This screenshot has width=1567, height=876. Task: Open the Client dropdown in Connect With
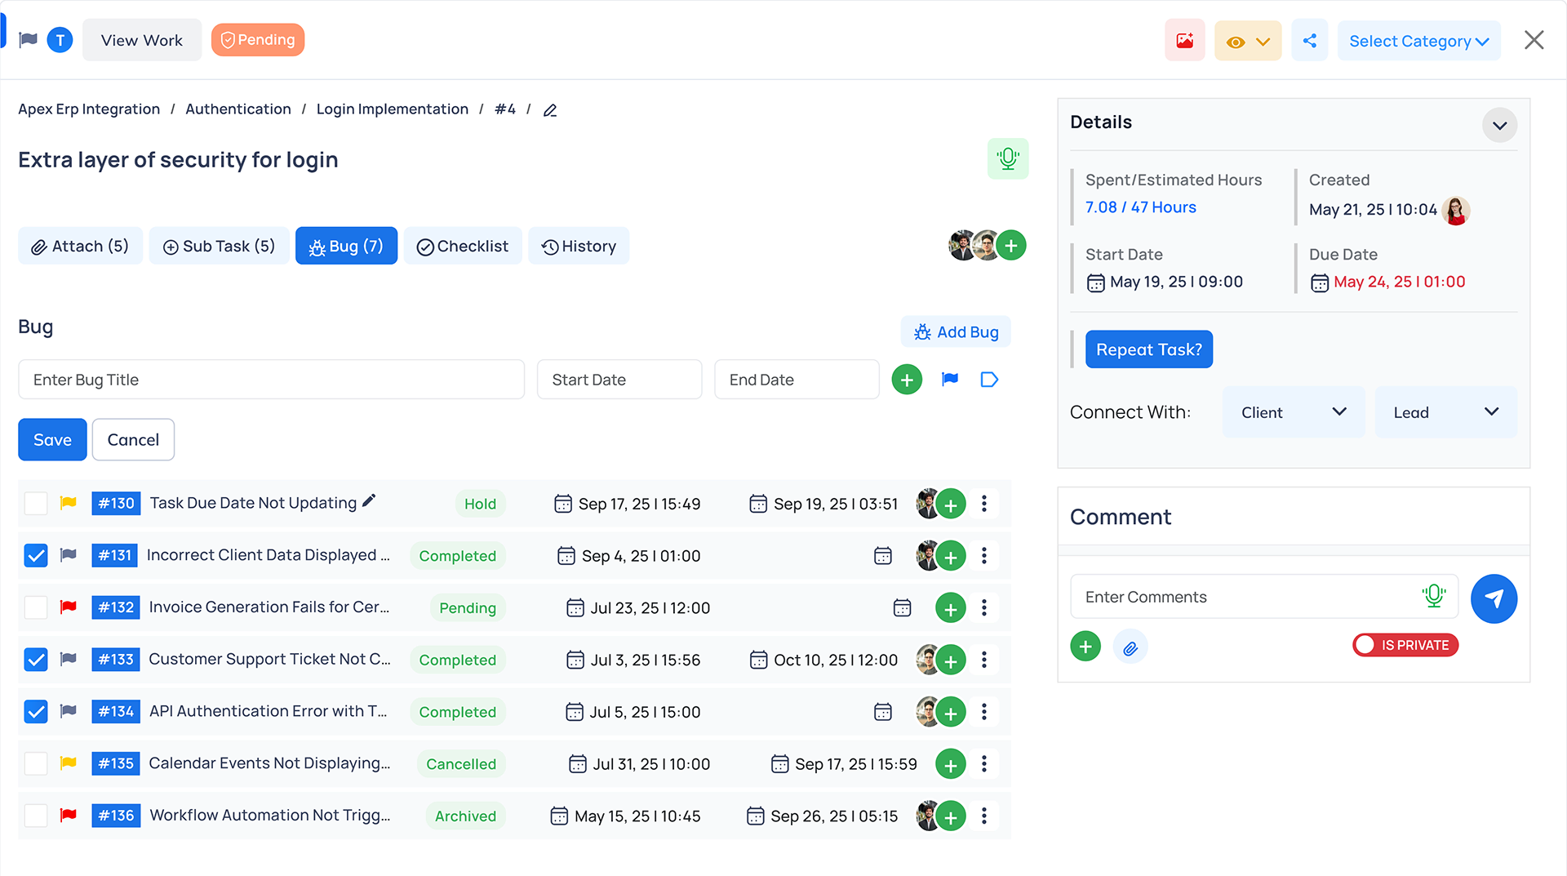[1293, 412]
